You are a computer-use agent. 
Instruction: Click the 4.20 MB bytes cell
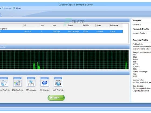[99, 31]
